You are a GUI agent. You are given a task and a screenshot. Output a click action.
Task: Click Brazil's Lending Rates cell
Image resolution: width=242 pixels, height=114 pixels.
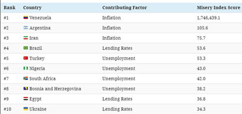coord(117,48)
